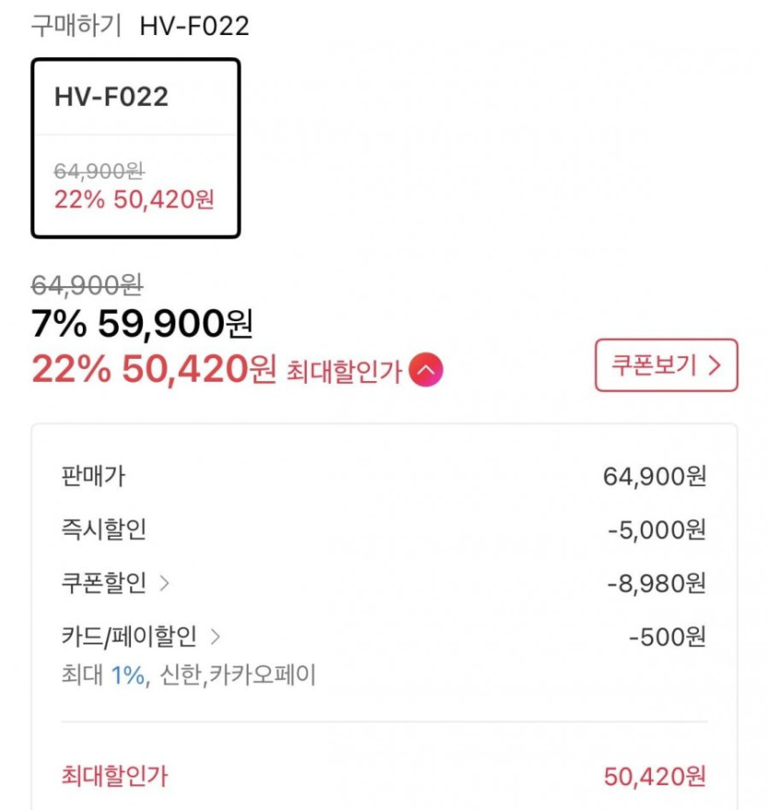Collapse discount details with the red chevron icon

pos(426,371)
